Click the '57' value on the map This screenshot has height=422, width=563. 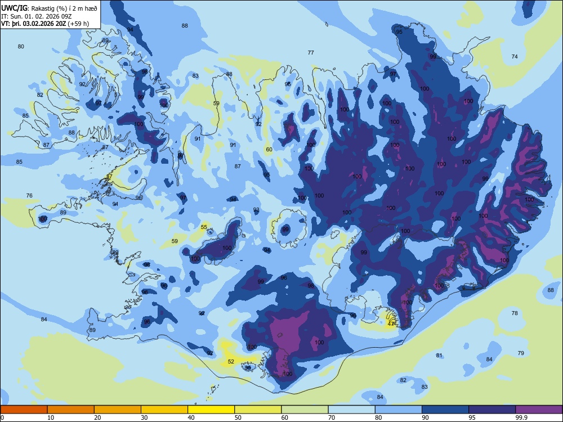pyautogui.click(x=110, y=177)
